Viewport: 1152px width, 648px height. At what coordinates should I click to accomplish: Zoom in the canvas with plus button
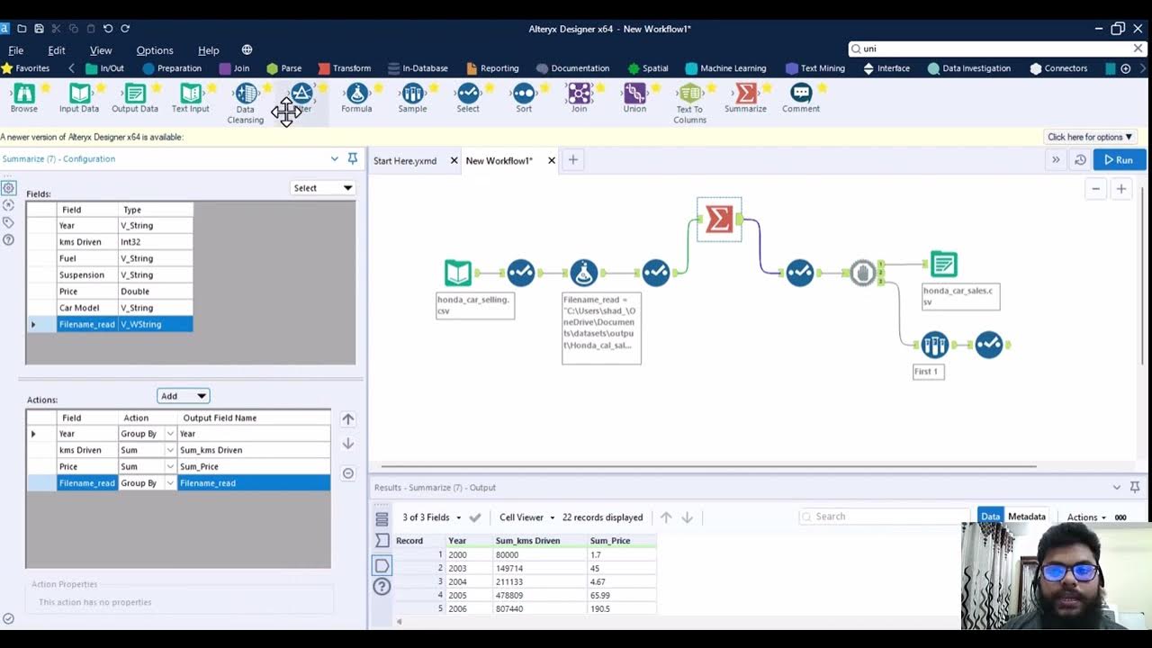coord(1121,189)
